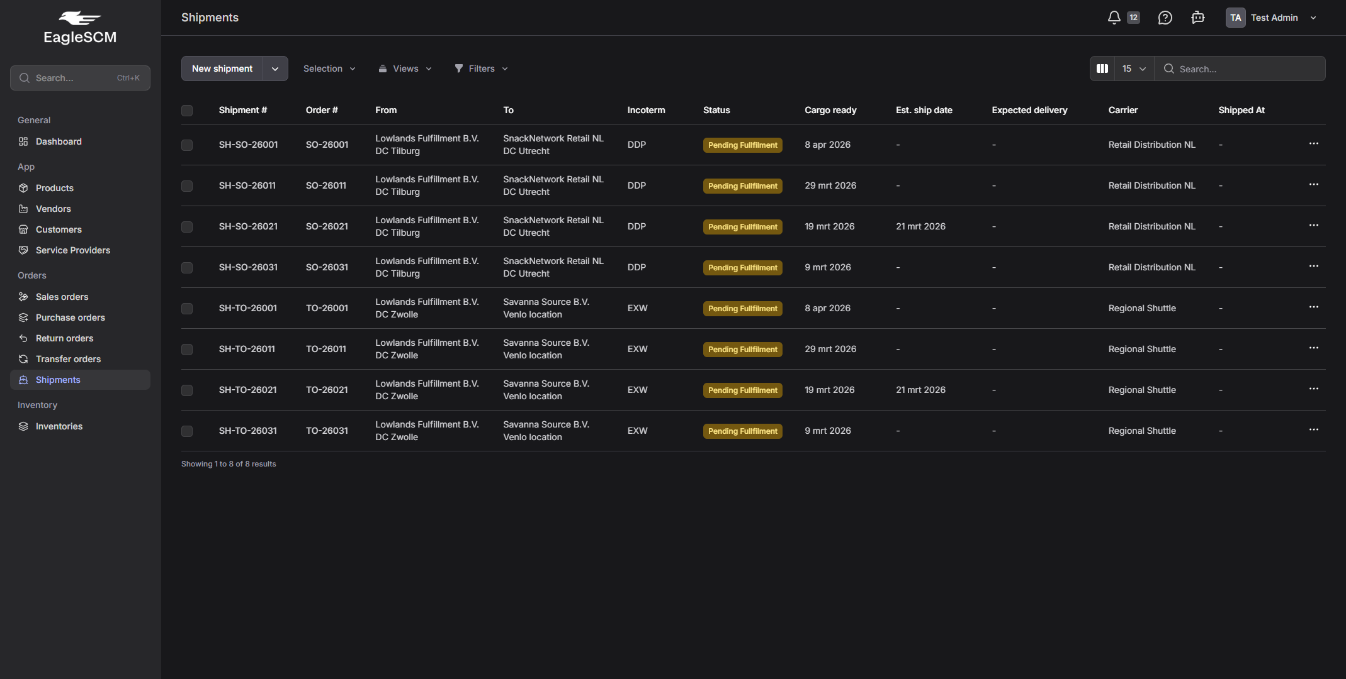Viewport: 1346px width, 679px height.
Task: Click order number SO-26021
Action: coord(327,226)
